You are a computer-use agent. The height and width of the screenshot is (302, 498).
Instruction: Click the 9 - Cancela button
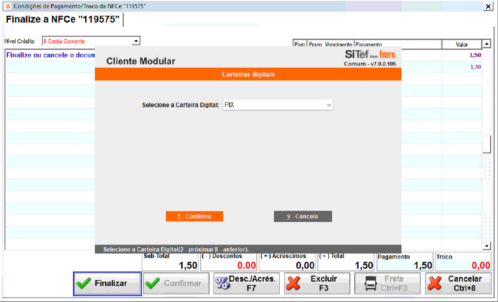303,216
